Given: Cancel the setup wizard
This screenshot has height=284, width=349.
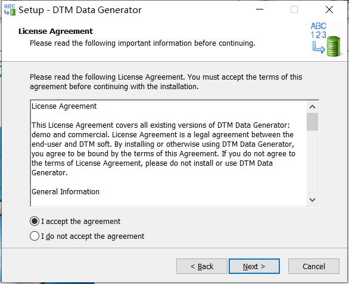Looking at the screenshot, I should click(x=314, y=266).
